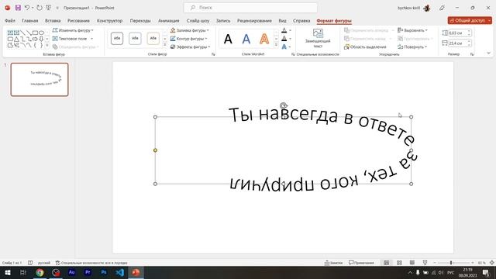Open the Запись tab
Image resolution: width=496 pixels, height=279 pixels.
click(x=223, y=21)
